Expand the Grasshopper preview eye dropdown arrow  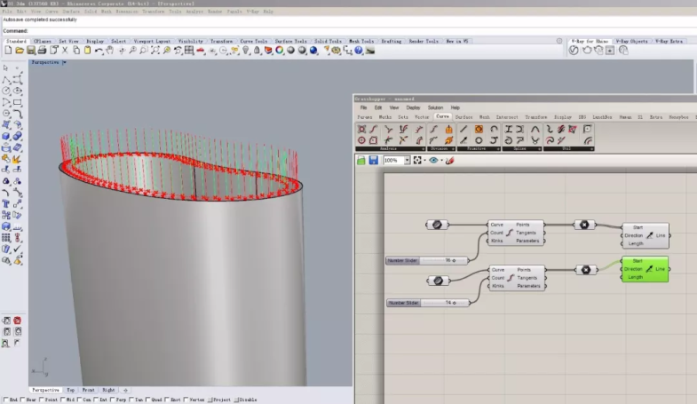coord(441,161)
